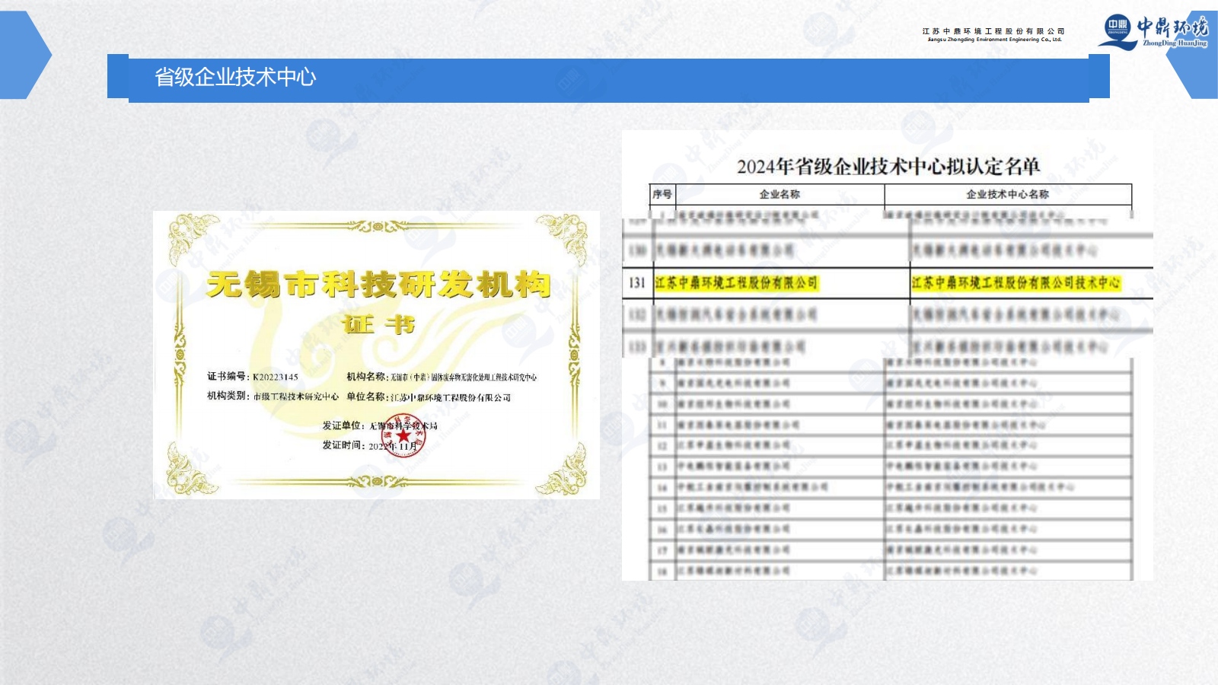
Task: Click the 企业名称 column header
Action: 779,194
